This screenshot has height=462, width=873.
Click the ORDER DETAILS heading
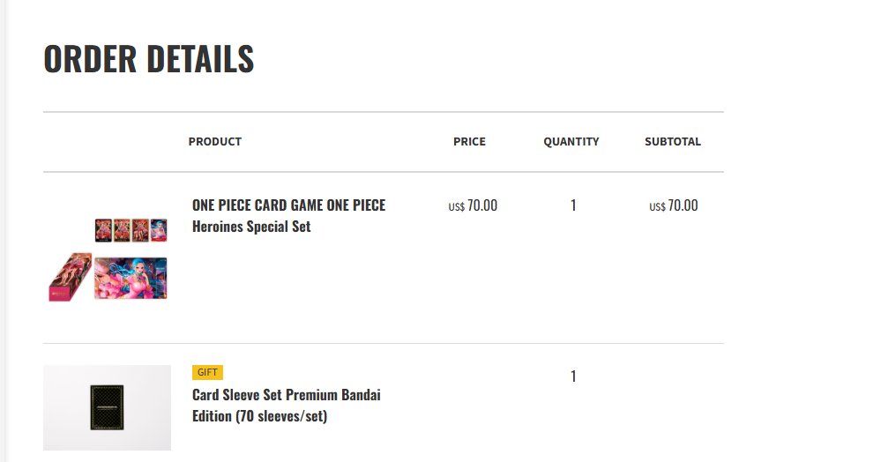coord(149,58)
